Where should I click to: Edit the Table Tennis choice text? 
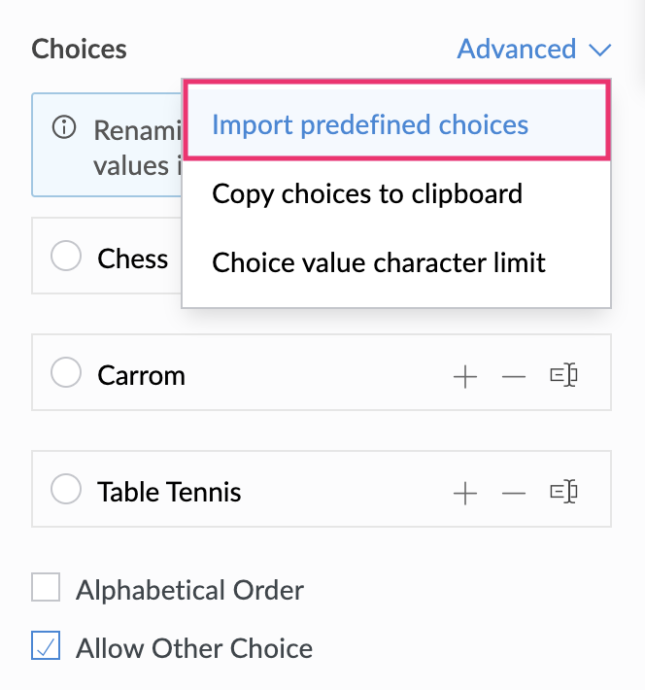(169, 492)
